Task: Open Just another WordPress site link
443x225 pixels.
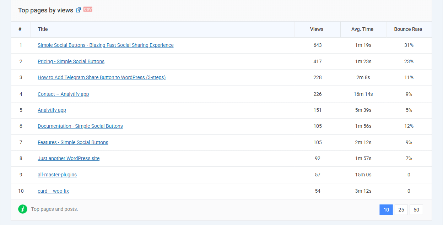Action: [69, 158]
